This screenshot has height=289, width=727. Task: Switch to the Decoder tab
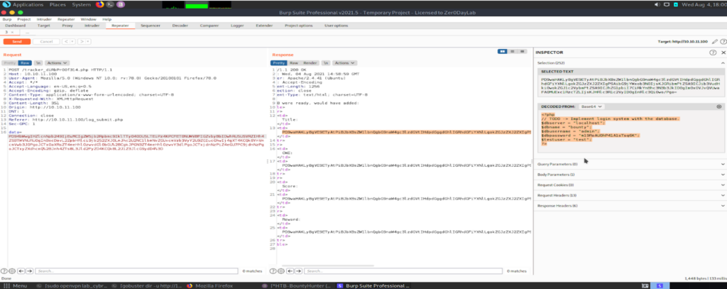pos(180,26)
